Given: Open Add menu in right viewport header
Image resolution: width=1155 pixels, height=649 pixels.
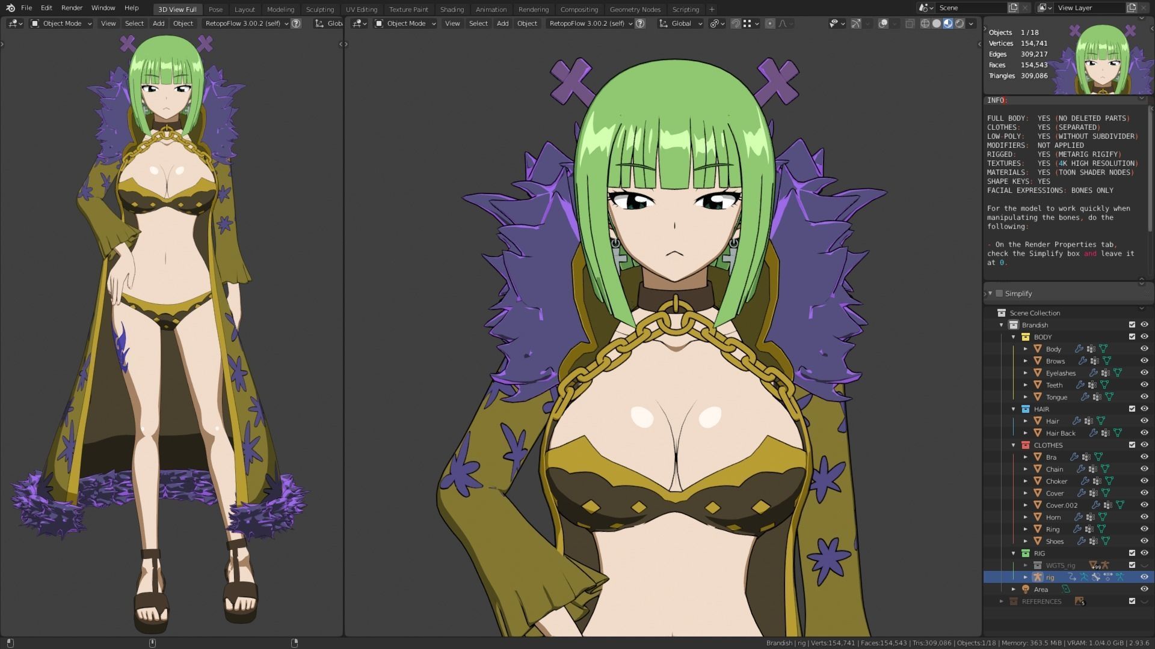Looking at the screenshot, I should click(x=502, y=23).
